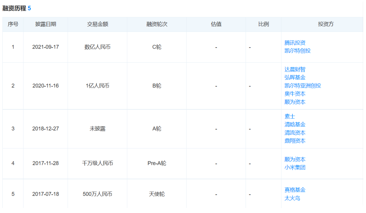This screenshot has width=366, height=213.
Task: Click the 交易金额 column header
Action: pyautogui.click(x=97, y=24)
